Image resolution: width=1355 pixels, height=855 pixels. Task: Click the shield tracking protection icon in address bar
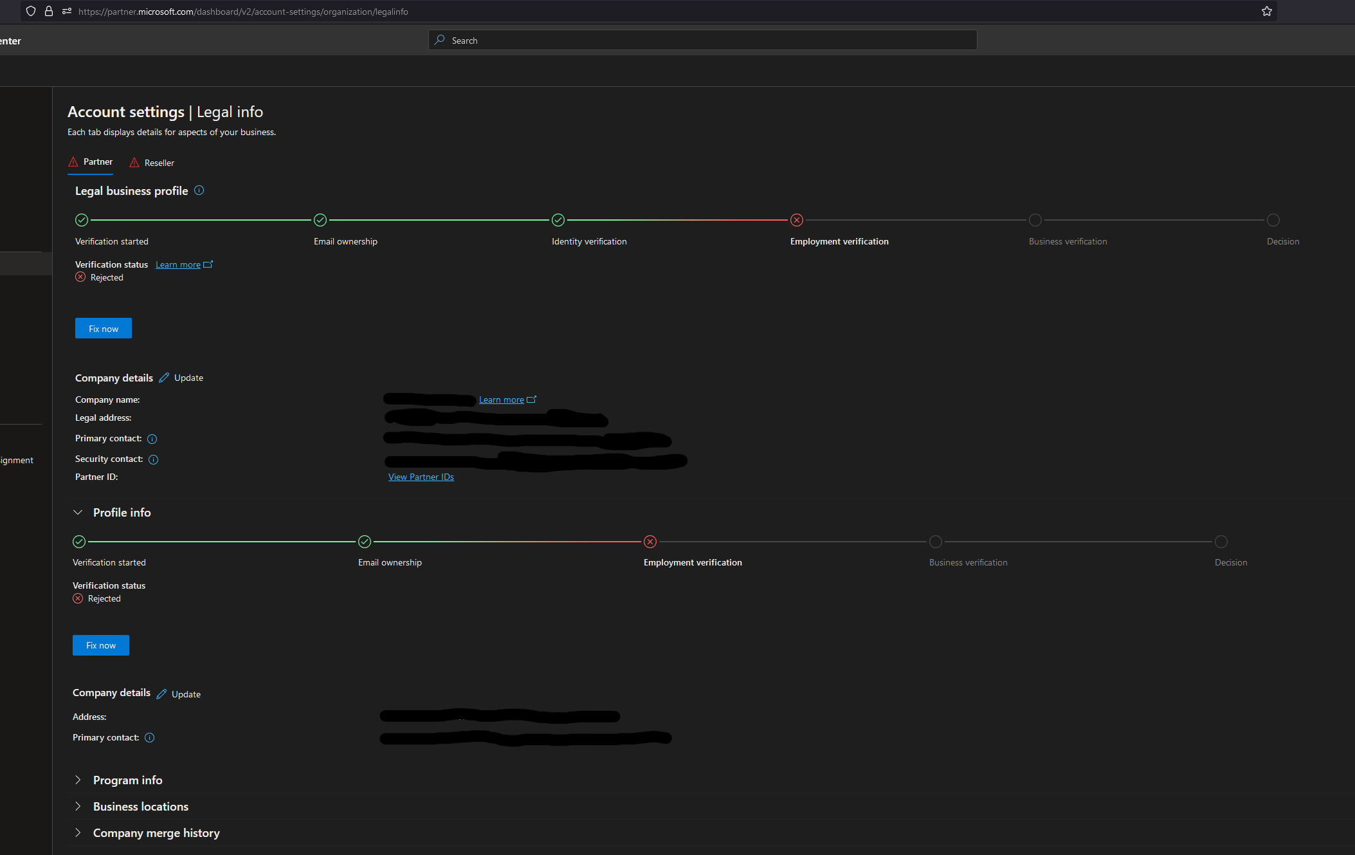pyautogui.click(x=31, y=11)
